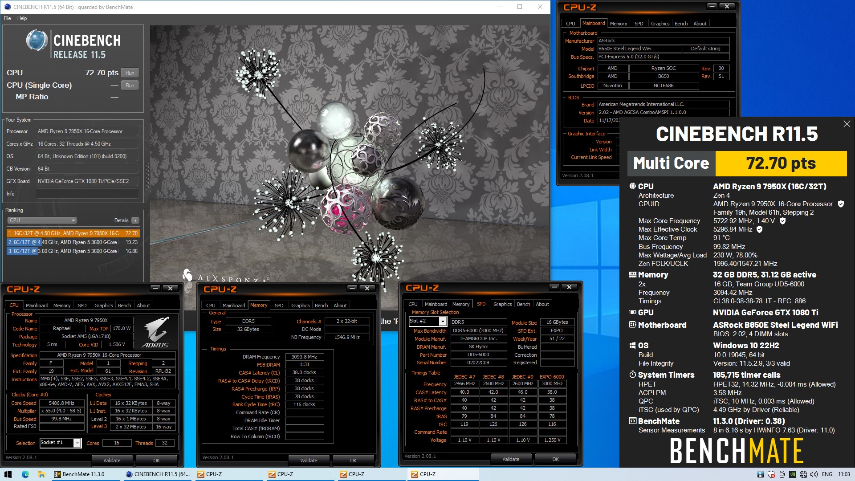This screenshot has width=855, height=481.
Task: Click the Cinebench title bar app icon
Action: coord(8,7)
